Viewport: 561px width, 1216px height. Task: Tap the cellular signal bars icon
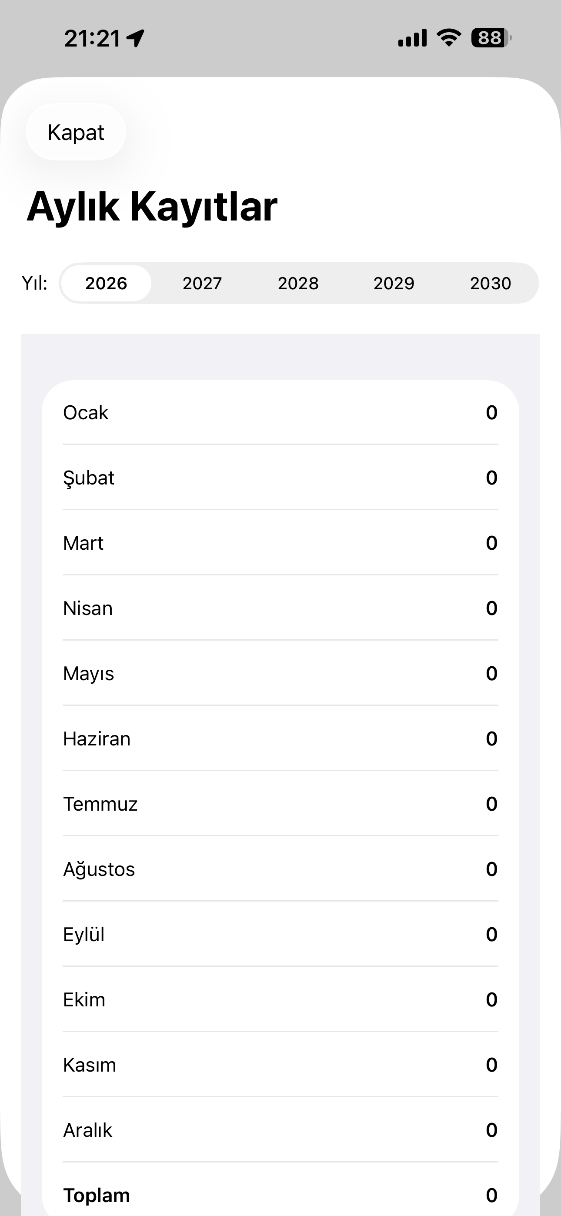tap(412, 38)
